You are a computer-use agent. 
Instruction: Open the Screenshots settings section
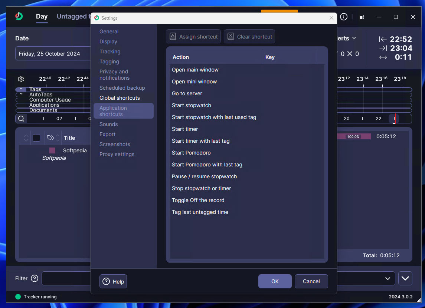click(x=115, y=144)
